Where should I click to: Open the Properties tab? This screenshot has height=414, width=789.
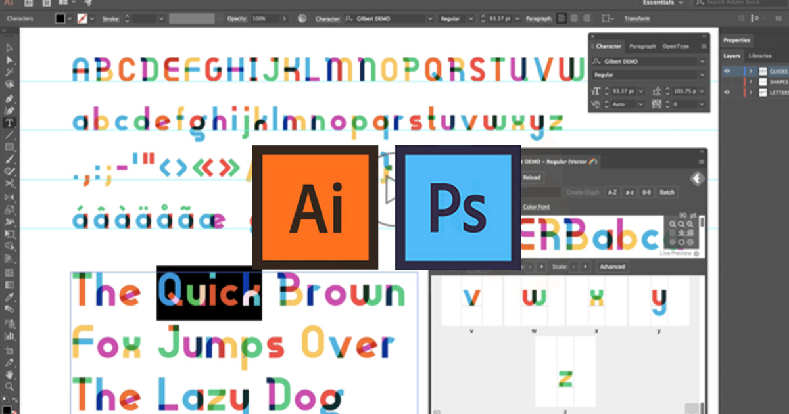coord(736,40)
